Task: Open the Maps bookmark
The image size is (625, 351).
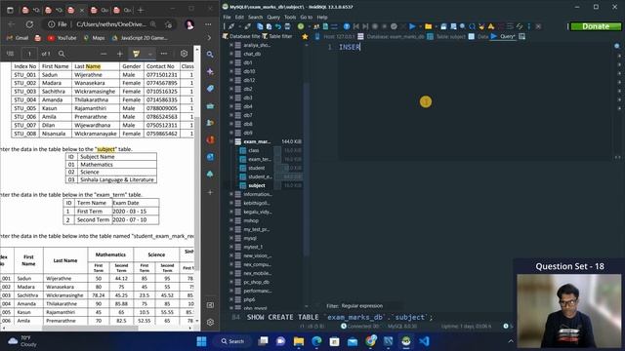Action: [x=94, y=38]
